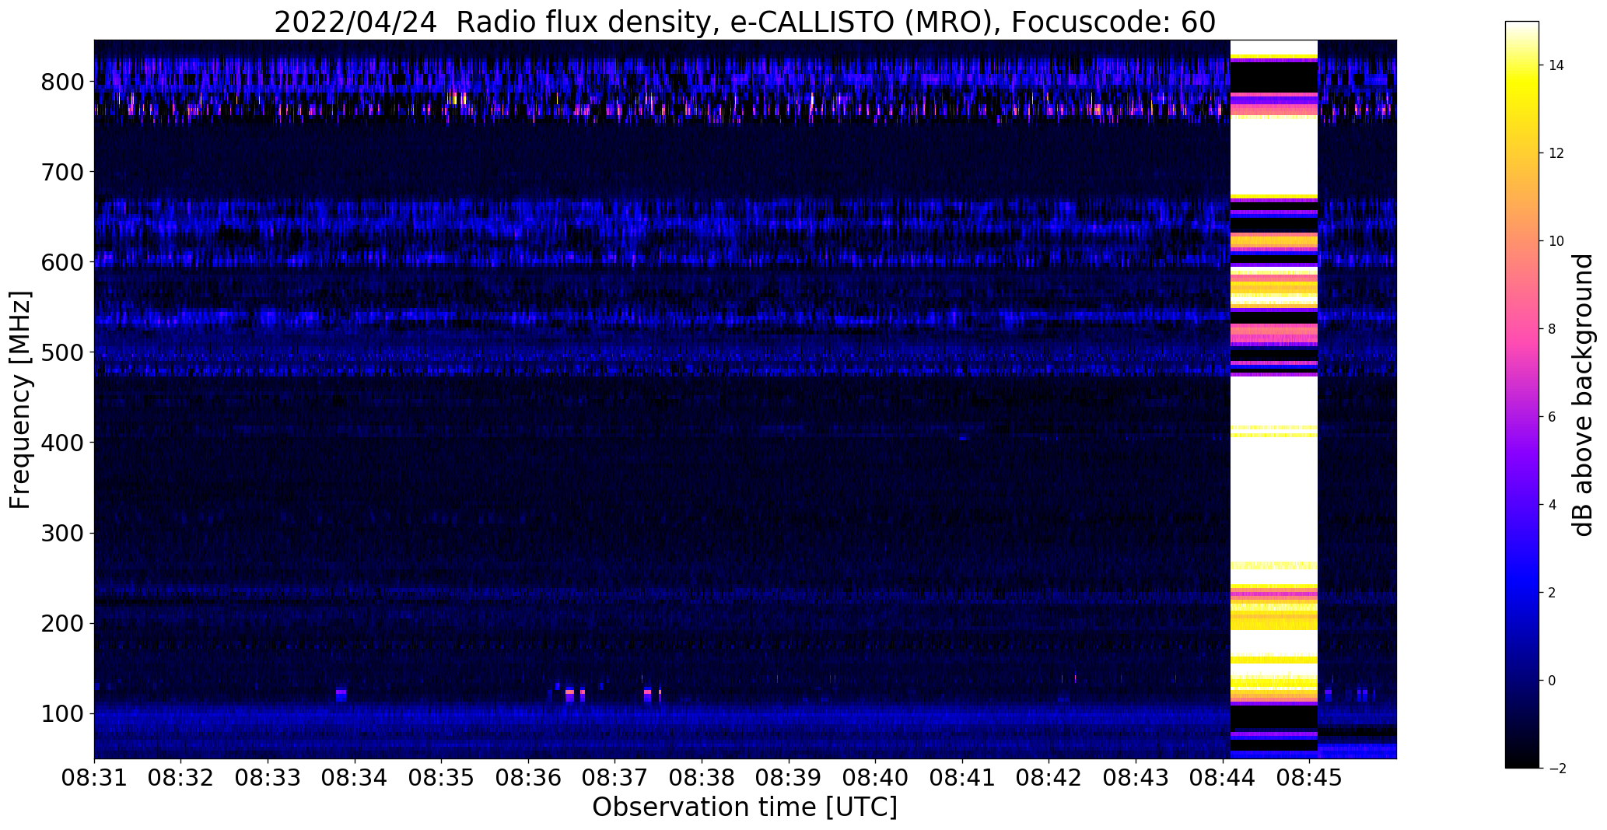Screen dimensions: 1607x830
Task: Click the 600 frequency tick label
Action: click(62, 262)
